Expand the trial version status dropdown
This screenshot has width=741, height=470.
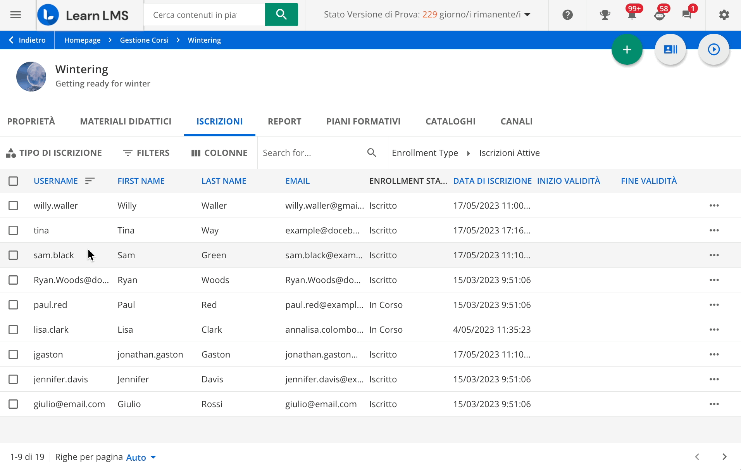point(427,15)
